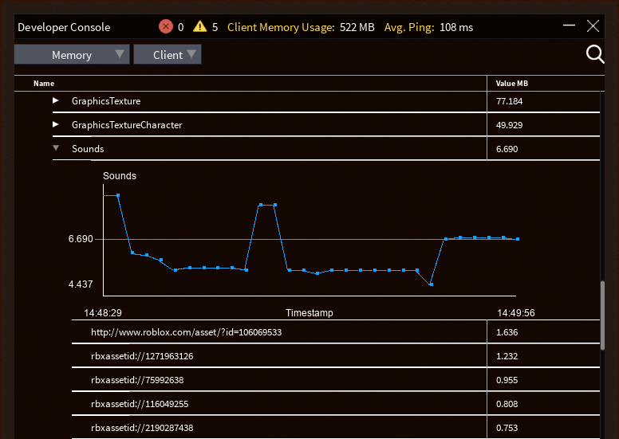Click the lowest graph data point
Viewport: 619px width, 439px height.
[431, 284]
